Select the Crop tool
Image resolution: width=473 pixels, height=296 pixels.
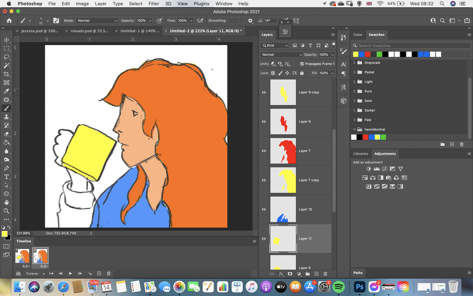click(6, 74)
